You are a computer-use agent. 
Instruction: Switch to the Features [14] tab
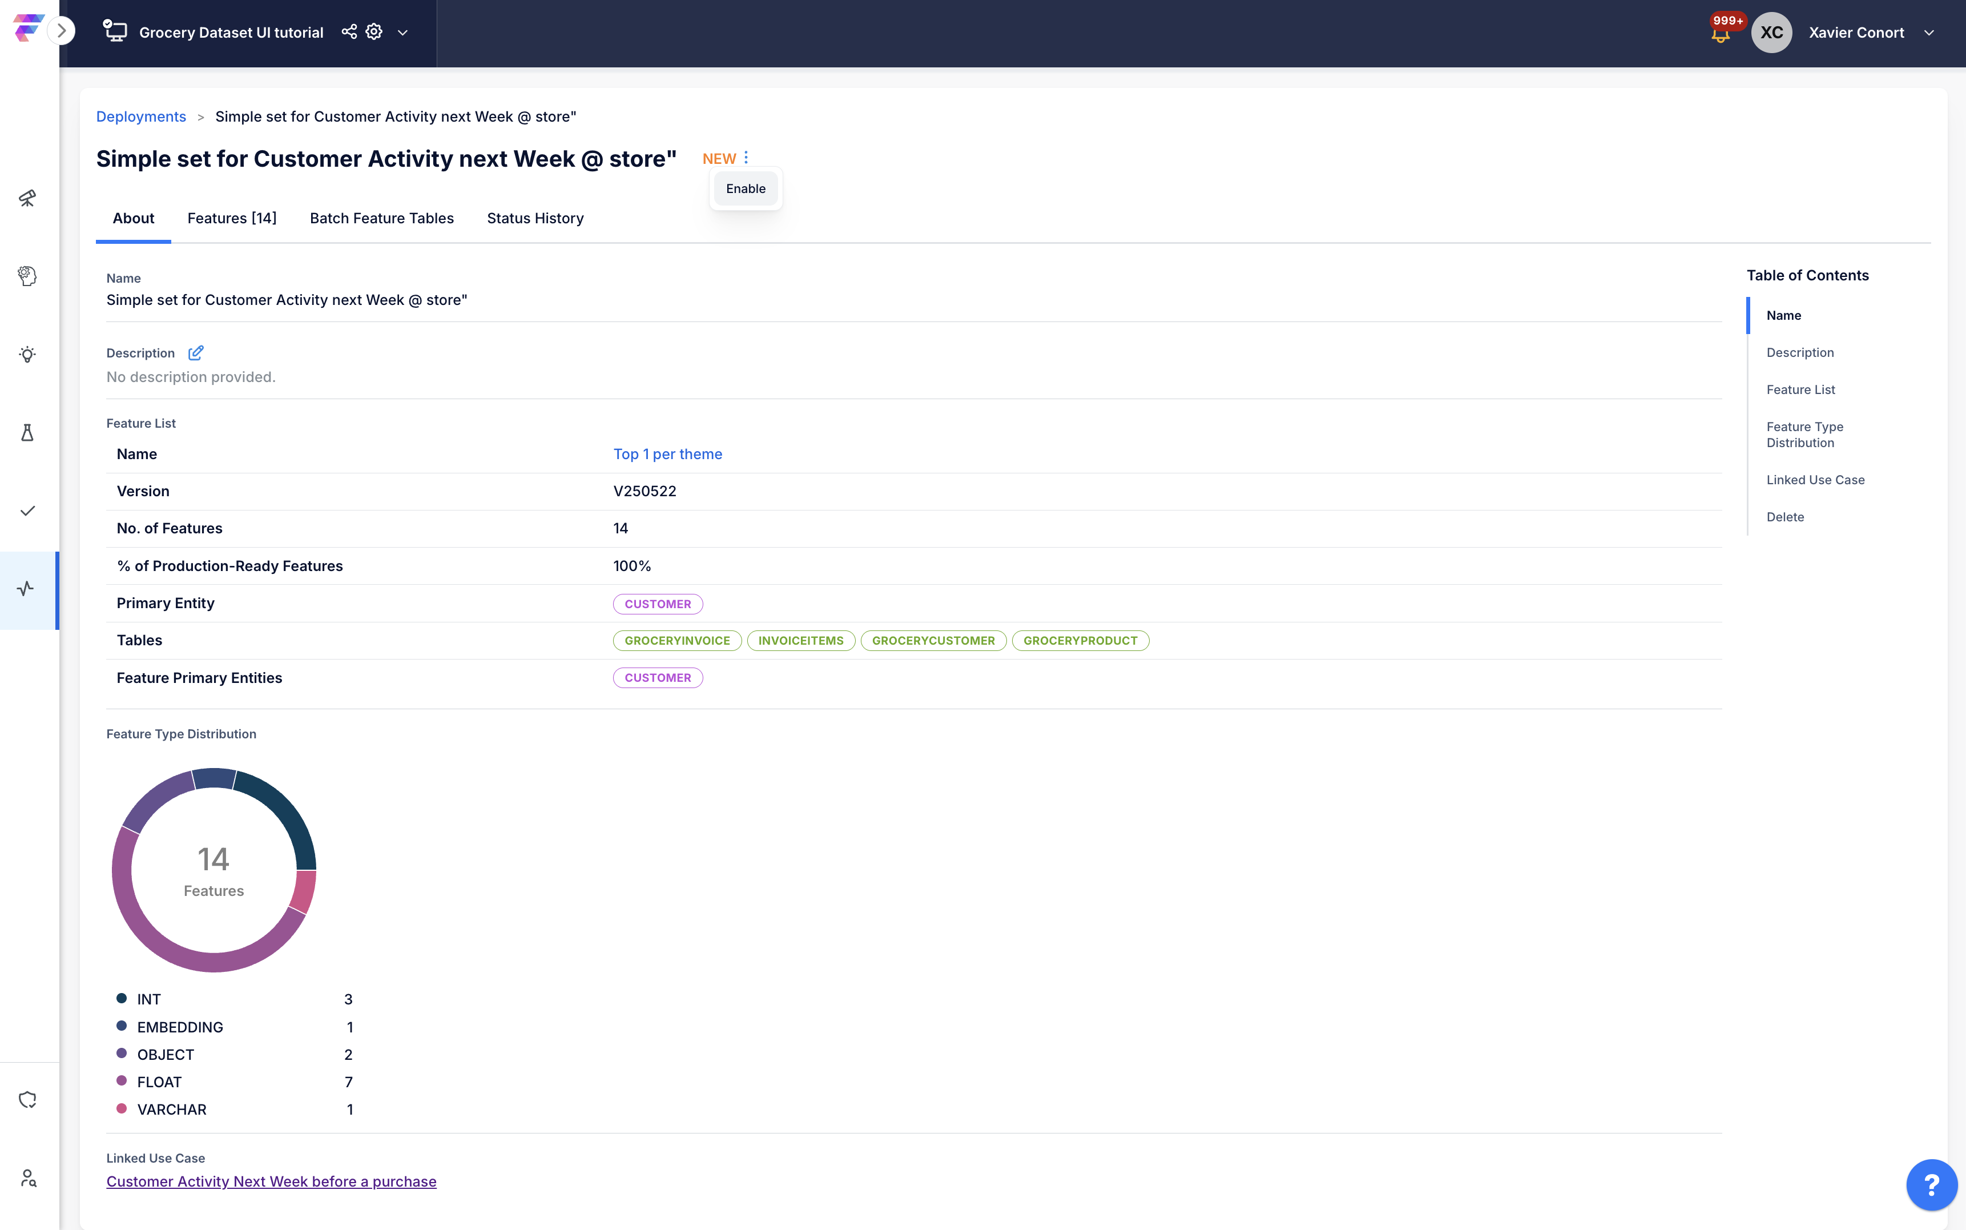(232, 218)
